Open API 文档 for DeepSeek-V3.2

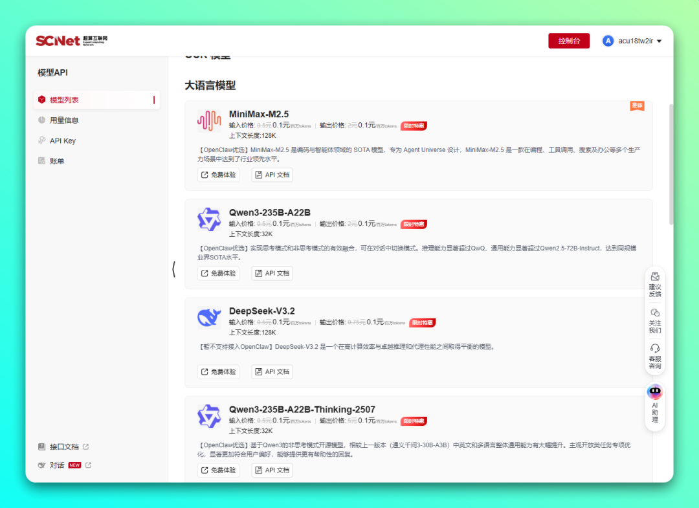[x=272, y=371]
